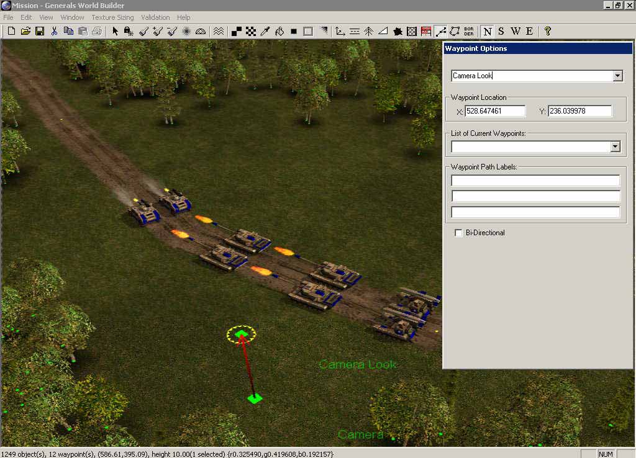Cut the selection using the scissors icon
The width and height of the screenshot is (636, 458).
(x=55, y=31)
